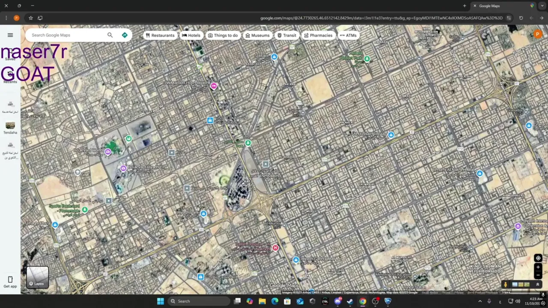Open the Tendaha recent place in the sidebar
Image resolution: width=548 pixels, height=308 pixels.
click(x=10, y=127)
